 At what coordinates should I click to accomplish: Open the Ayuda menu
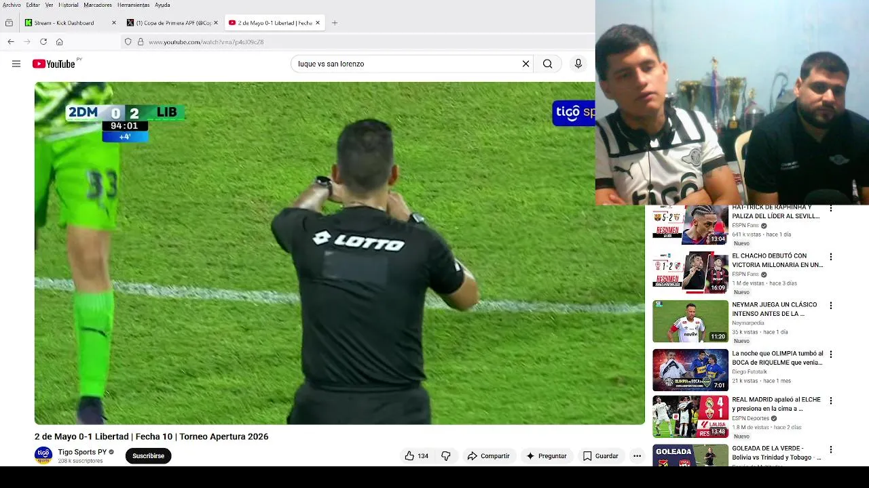click(162, 5)
